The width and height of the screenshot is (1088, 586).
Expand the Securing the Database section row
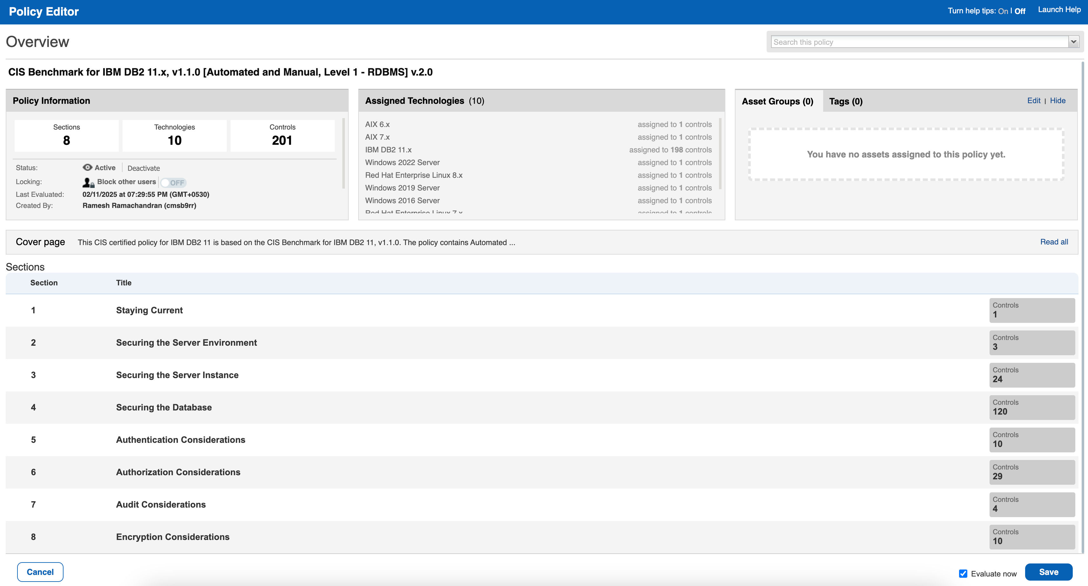pyautogui.click(x=164, y=407)
